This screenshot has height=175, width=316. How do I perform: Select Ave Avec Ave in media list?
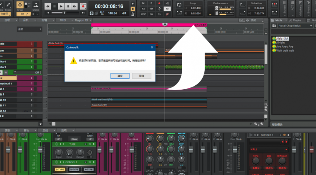click(284, 47)
